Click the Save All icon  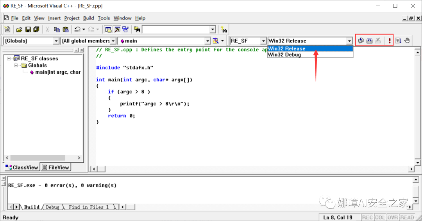pyautogui.click(x=36, y=29)
